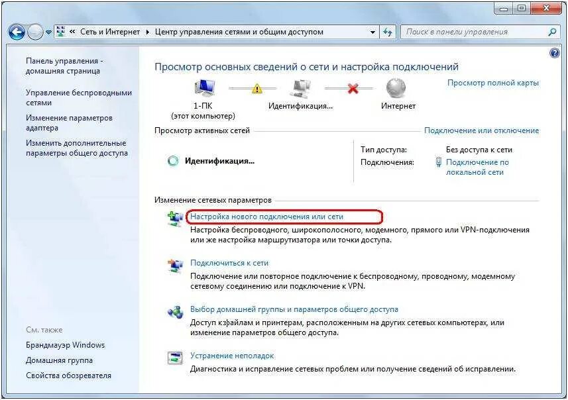This screenshot has height=400, width=568.
Task: Click the red X on internet connection line
Action: 353,88
